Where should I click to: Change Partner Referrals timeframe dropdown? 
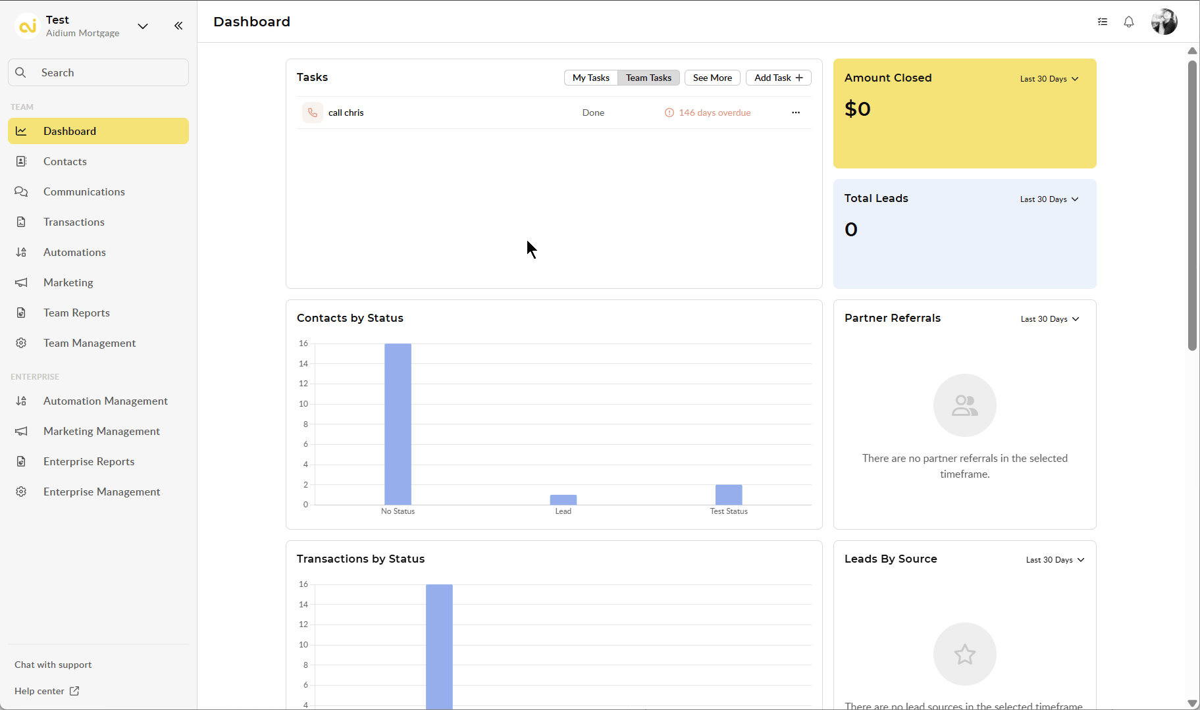point(1050,319)
